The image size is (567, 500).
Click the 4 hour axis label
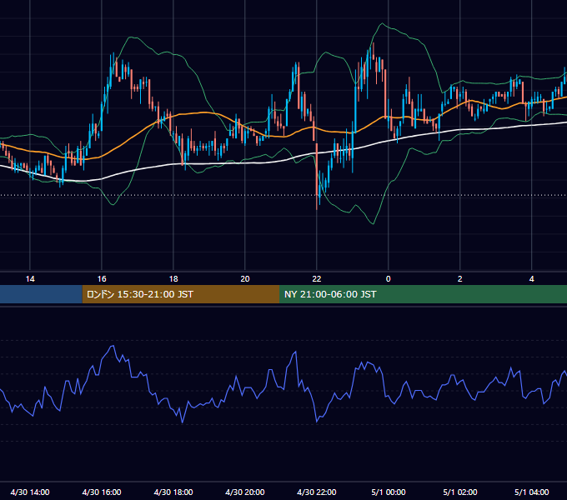pyautogui.click(x=532, y=279)
